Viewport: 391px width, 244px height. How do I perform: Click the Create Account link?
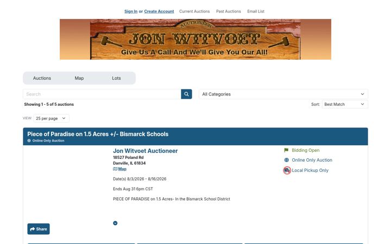point(159,11)
